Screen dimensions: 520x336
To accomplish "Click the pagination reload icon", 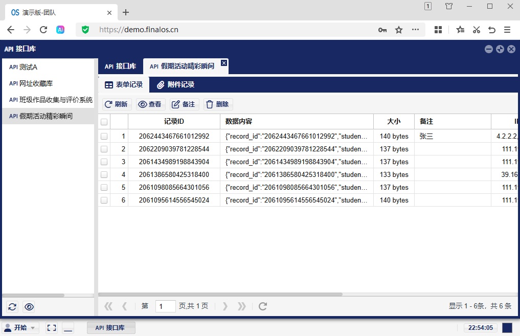I will point(263,306).
